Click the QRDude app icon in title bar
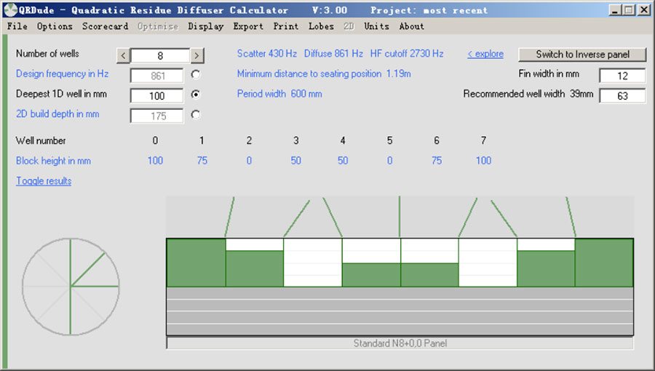Screen dimensions: 655x371 9,10
